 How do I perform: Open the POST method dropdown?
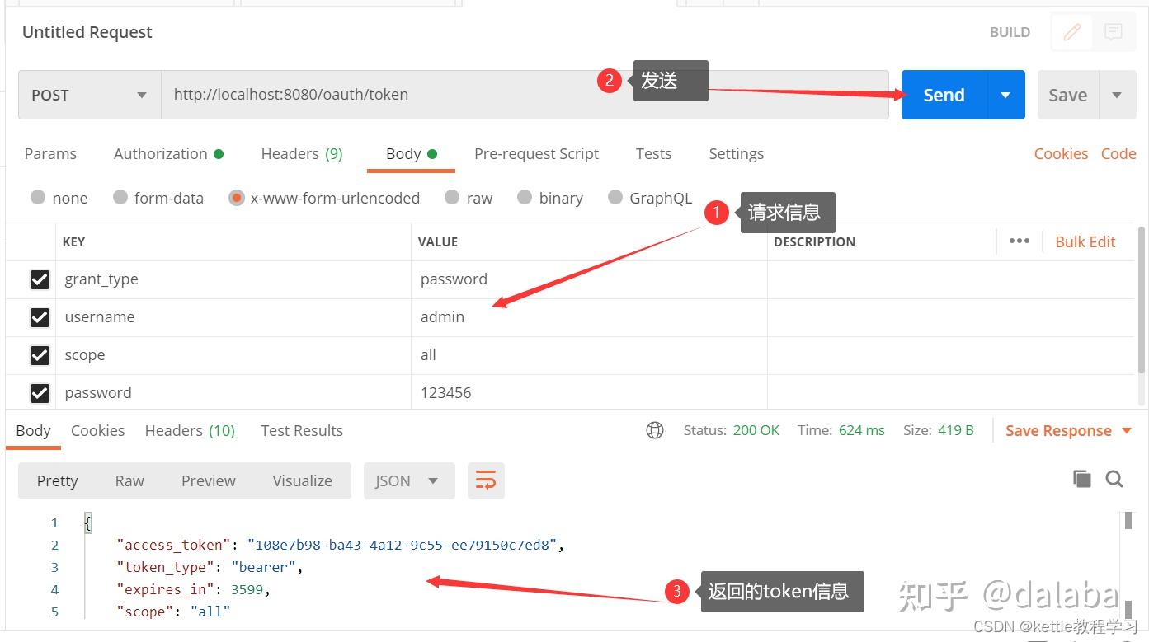coord(88,94)
